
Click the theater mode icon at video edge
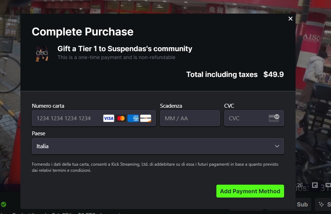[328, 185]
